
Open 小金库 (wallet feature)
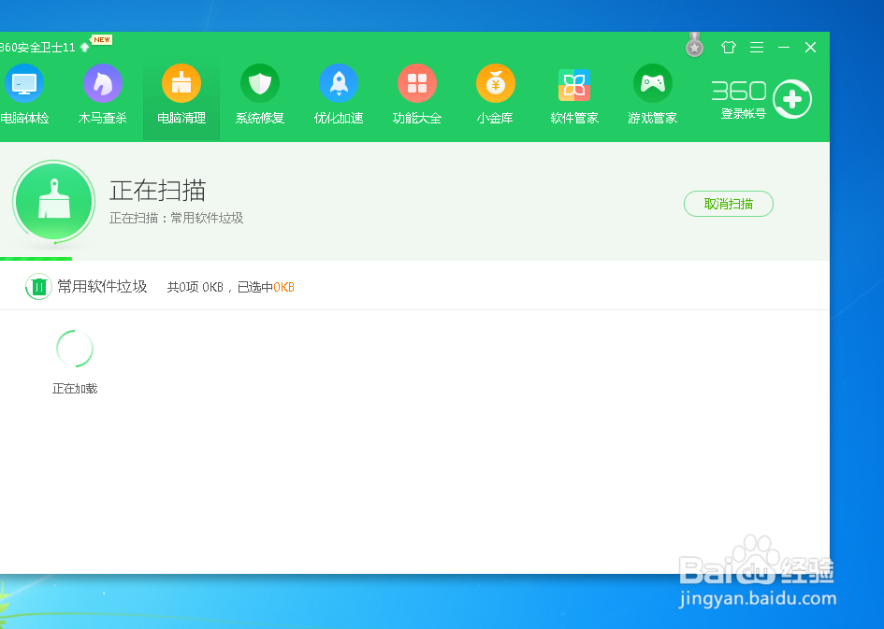click(496, 93)
